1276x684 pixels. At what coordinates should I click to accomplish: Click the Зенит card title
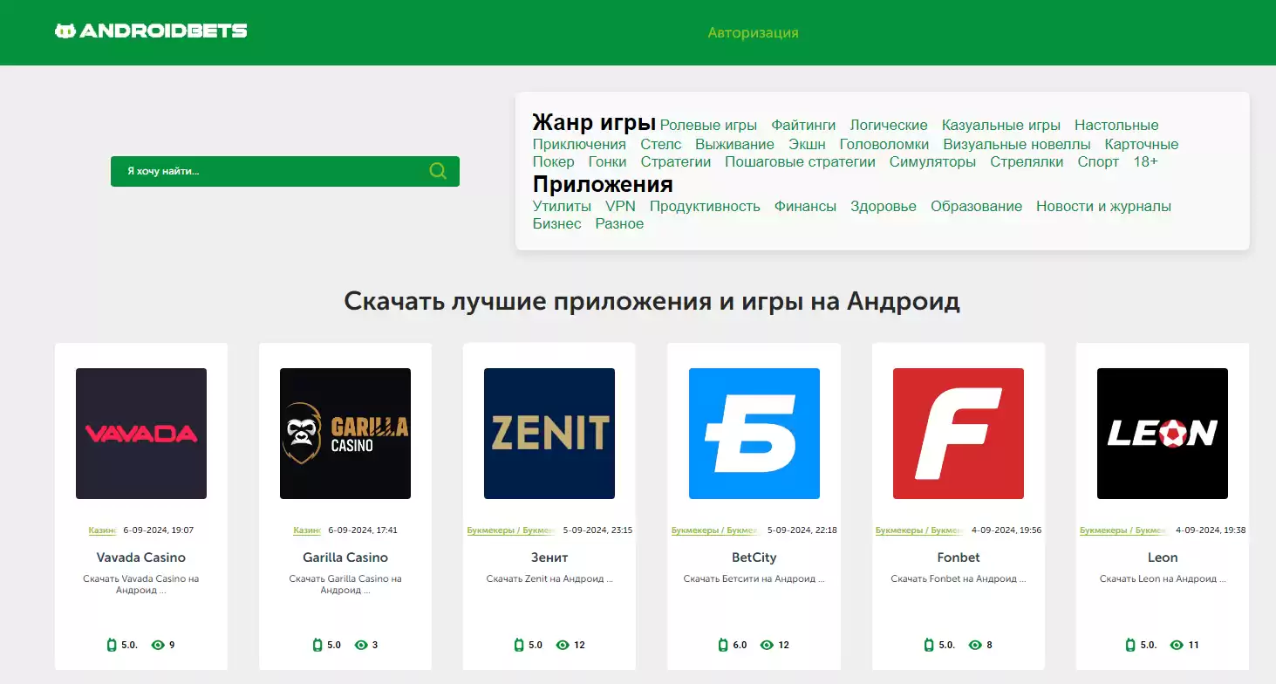[549, 557]
